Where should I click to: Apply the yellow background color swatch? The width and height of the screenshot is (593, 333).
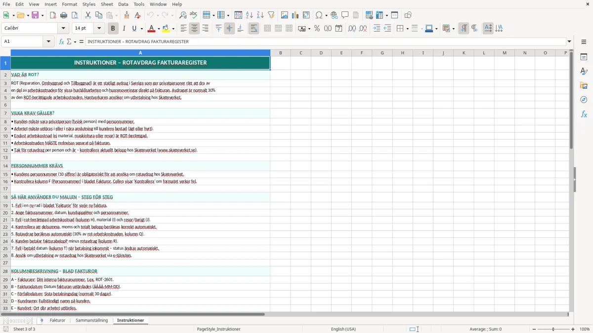[167, 29]
